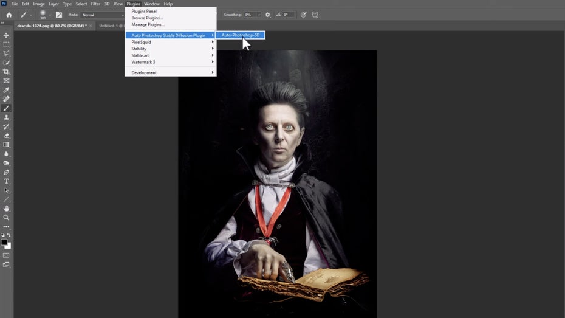Screen dimensions: 565x318
Task: Choose Browse Plugins... from the menu
Action: (147, 18)
